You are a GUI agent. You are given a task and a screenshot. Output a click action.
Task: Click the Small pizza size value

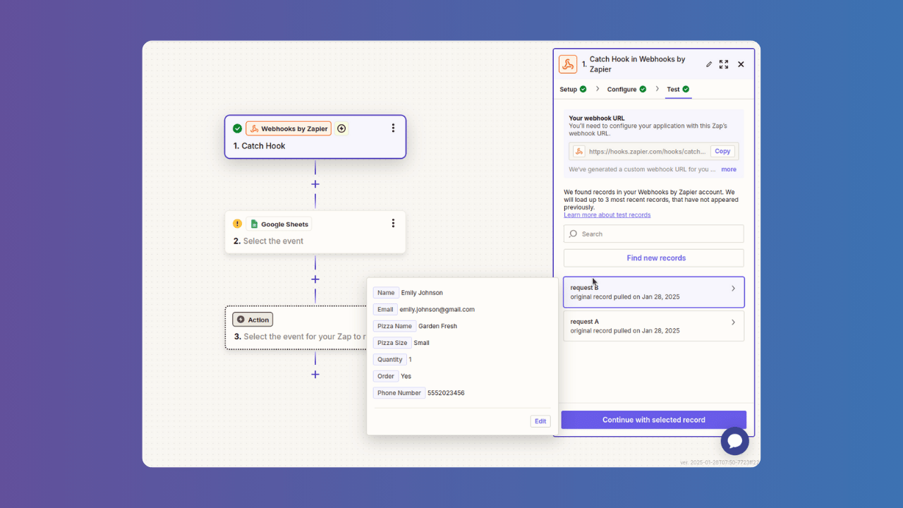pos(422,343)
